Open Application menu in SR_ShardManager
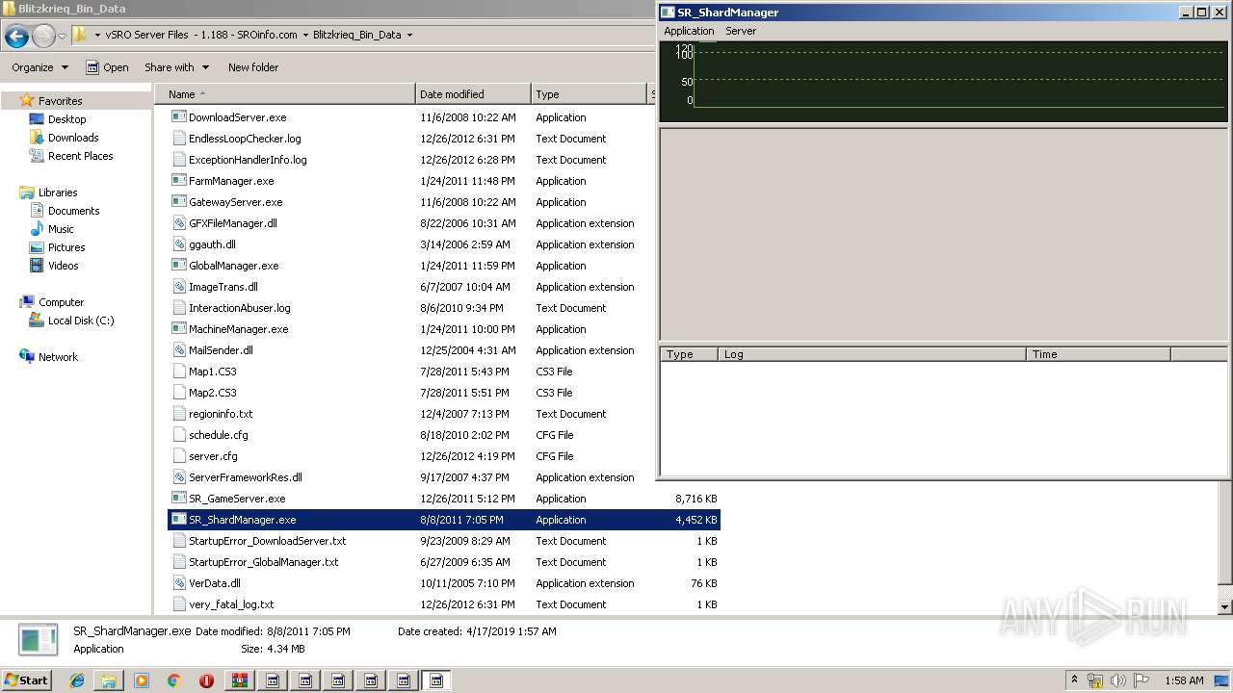The width and height of the screenshot is (1233, 693). (689, 31)
